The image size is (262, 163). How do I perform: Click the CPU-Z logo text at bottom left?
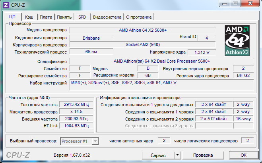(x=18, y=155)
